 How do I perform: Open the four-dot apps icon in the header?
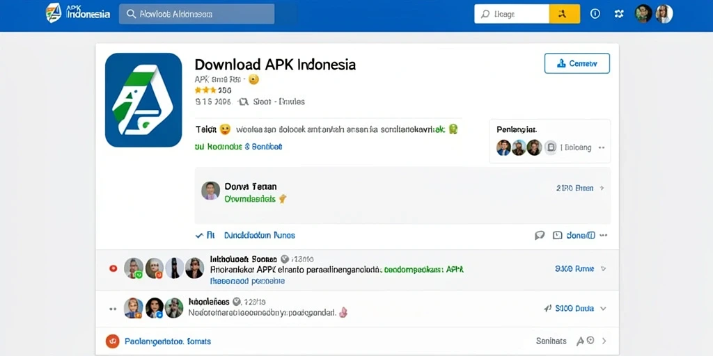tap(619, 14)
